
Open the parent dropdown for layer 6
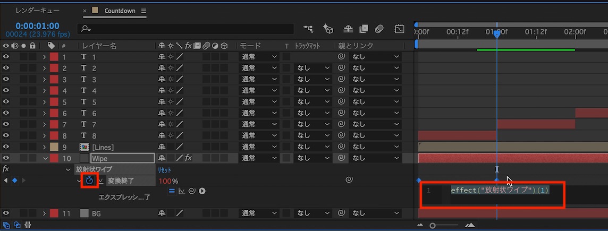[x=375, y=113]
